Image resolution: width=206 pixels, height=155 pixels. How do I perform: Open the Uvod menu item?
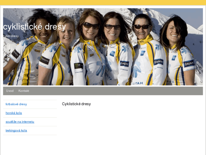point(10,91)
